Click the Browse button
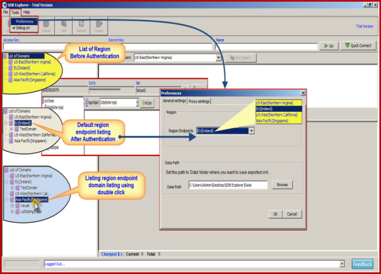This screenshot has height=274, width=381. tap(282, 185)
